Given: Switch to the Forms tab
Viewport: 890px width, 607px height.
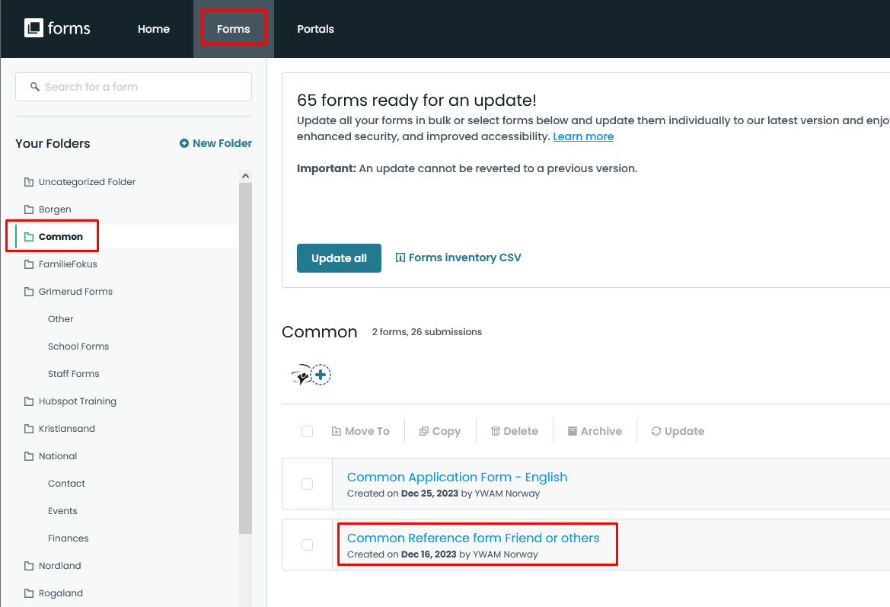Looking at the screenshot, I should coord(233,29).
